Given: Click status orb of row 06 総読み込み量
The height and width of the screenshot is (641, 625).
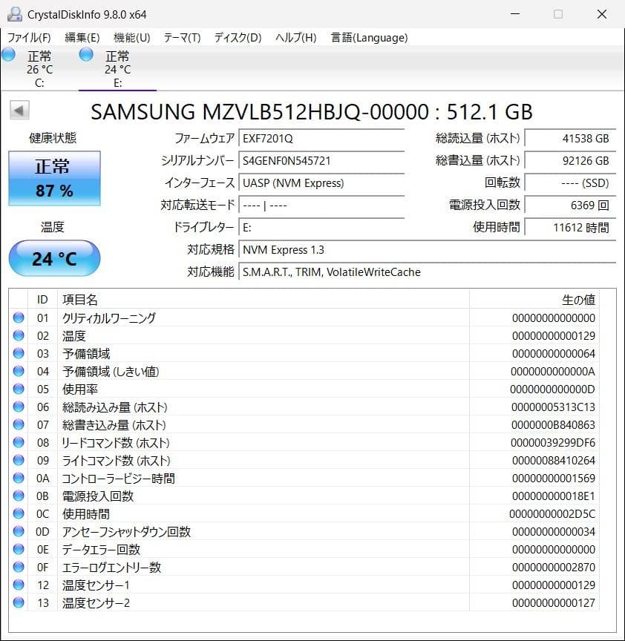Looking at the screenshot, I should (19, 407).
